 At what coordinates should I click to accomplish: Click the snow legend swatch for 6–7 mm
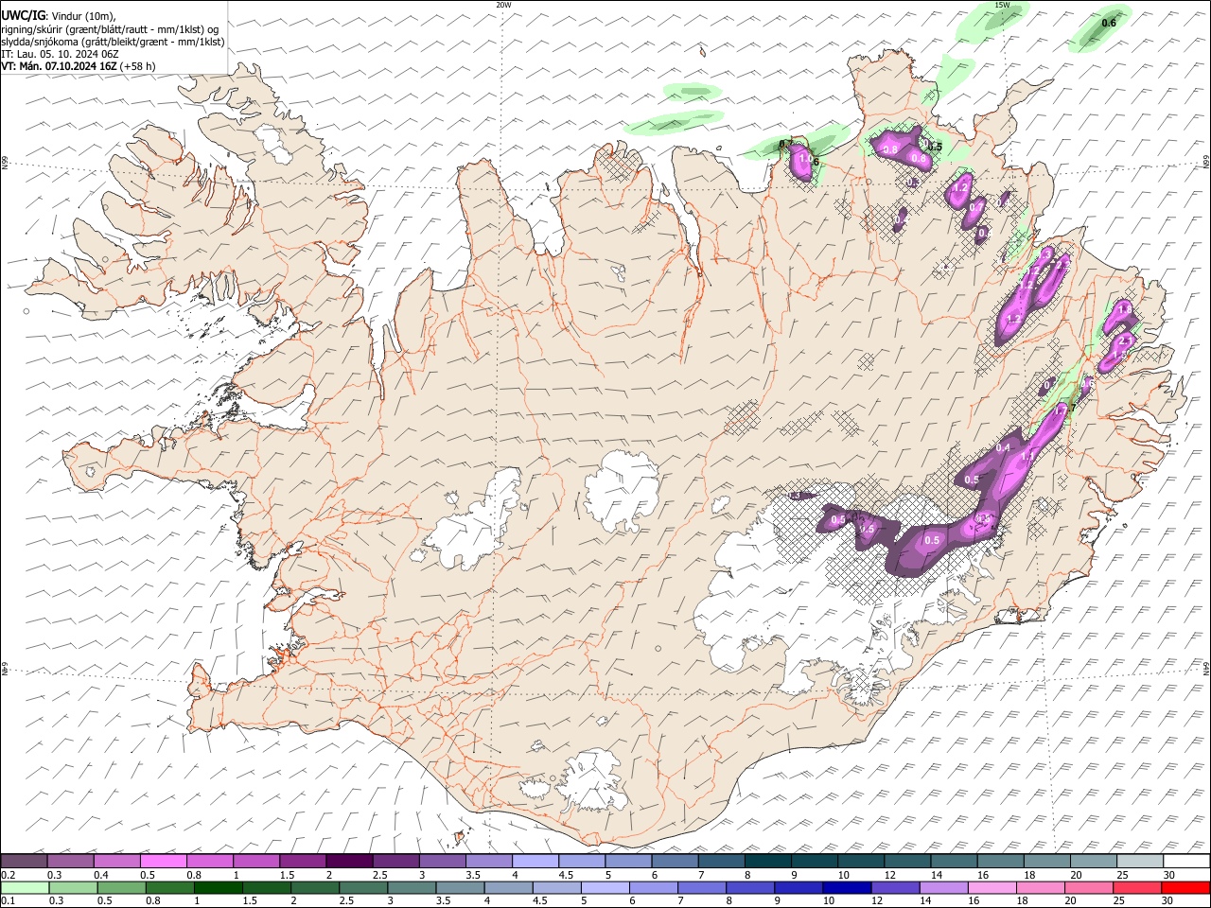(675, 862)
